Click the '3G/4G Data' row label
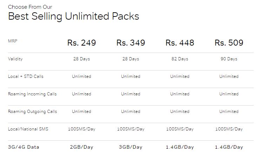The image size is (260, 155). [24, 147]
